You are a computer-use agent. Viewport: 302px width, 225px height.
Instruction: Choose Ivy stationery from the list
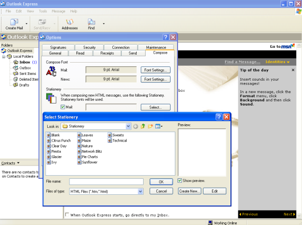(52, 162)
